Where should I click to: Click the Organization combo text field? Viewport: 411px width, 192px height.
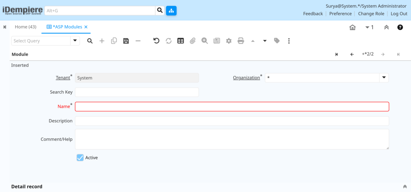pyautogui.click(x=322, y=78)
